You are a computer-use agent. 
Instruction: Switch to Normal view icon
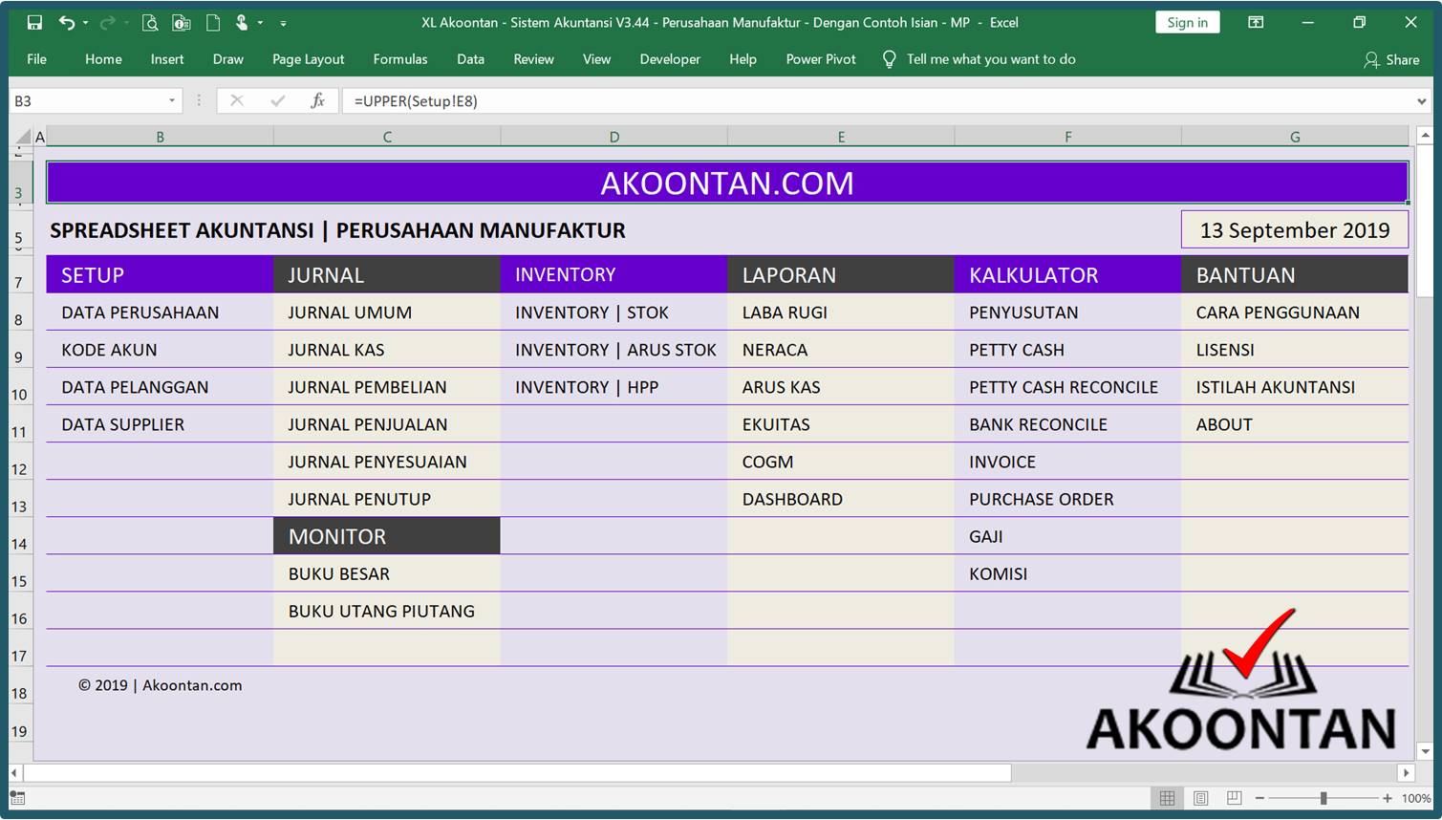pos(1167,797)
